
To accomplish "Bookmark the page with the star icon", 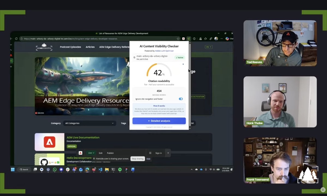I will pyautogui.click(x=178, y=39).
